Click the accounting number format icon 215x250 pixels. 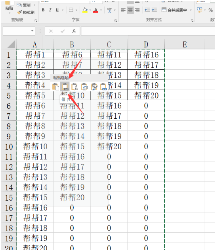pyautogui.click(x=200, y=10)
